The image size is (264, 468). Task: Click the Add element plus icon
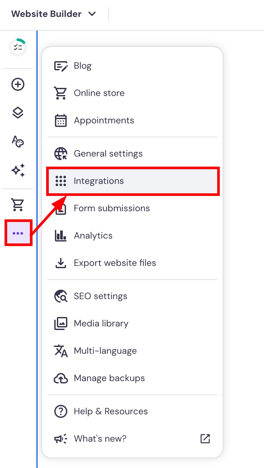18,85
